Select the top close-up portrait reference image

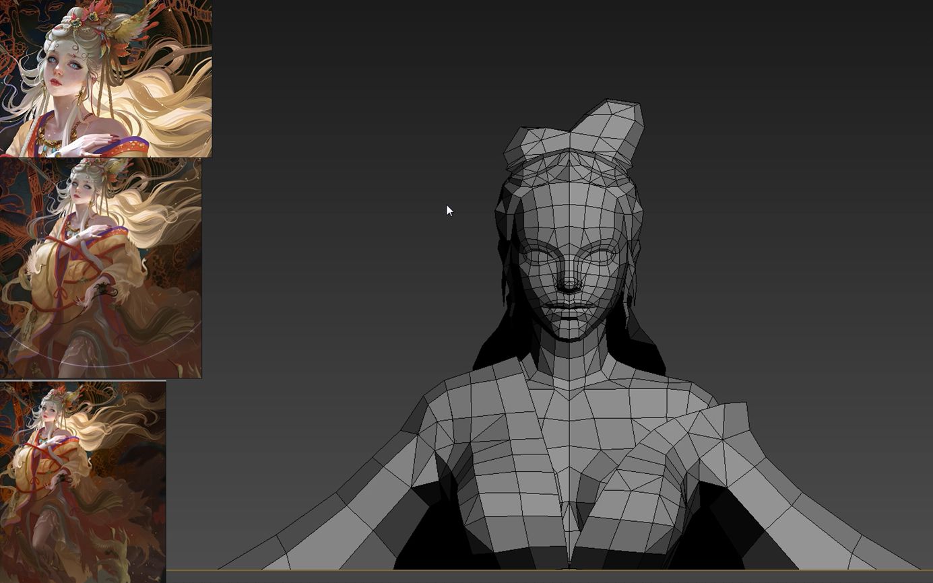(106, 78)
